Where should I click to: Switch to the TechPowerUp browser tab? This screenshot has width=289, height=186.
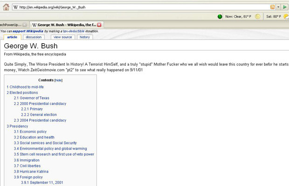[x=11, y=25]
